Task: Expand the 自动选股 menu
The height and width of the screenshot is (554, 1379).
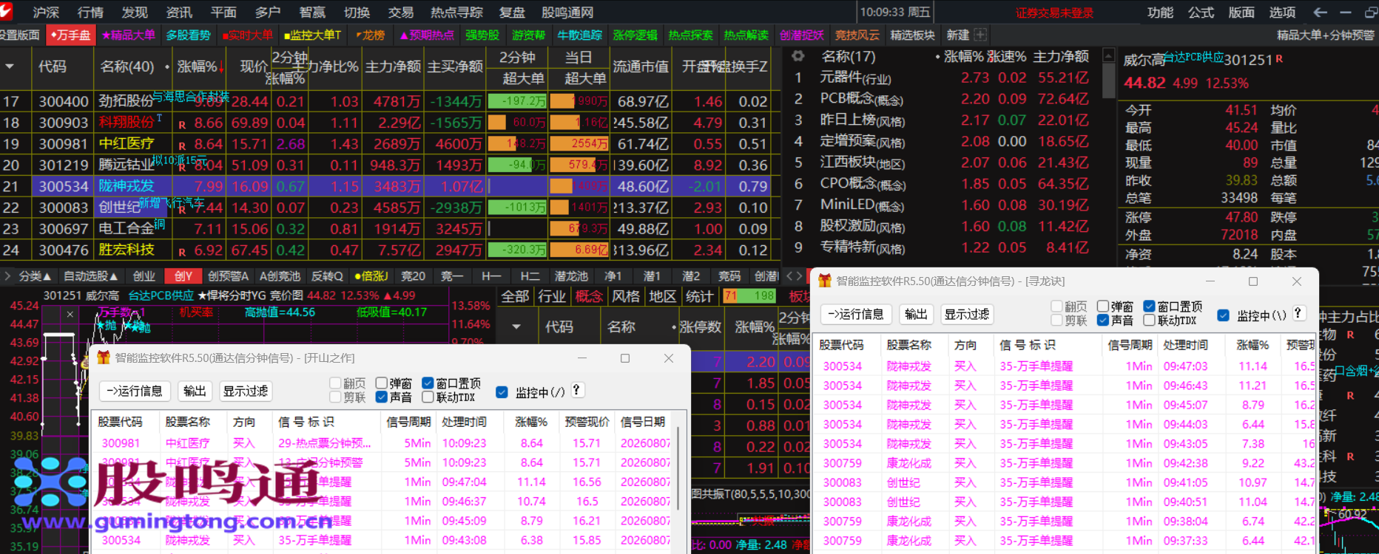Action: (x=91, y=276)
